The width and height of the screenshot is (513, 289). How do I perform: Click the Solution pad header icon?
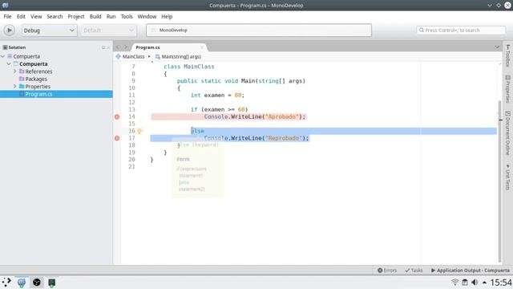5,47
